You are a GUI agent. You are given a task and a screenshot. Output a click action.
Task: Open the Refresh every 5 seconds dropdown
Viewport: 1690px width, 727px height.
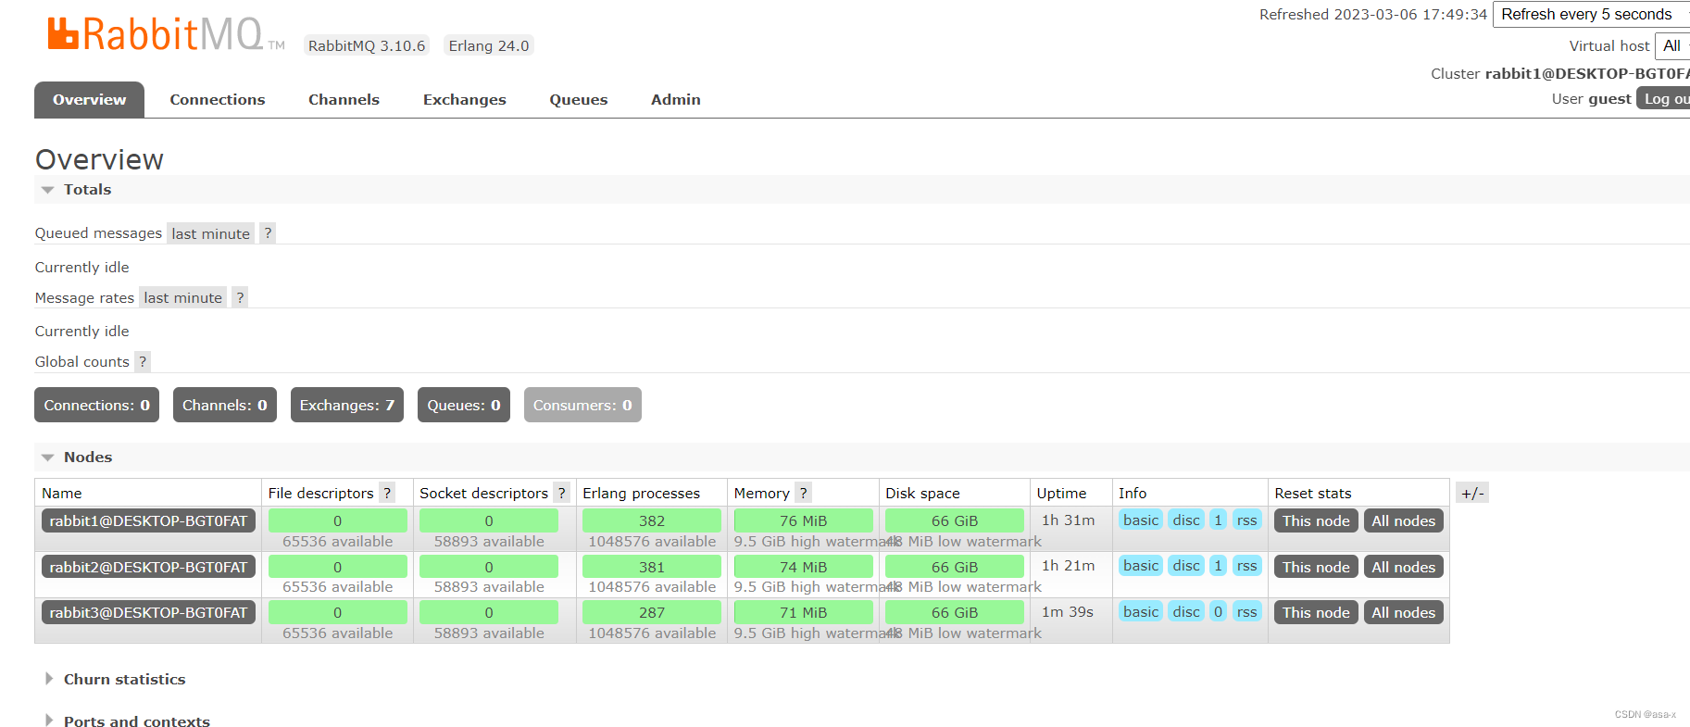point(1591,14)
